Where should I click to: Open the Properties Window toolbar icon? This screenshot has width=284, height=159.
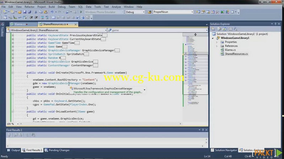click(x=203, y=12)
